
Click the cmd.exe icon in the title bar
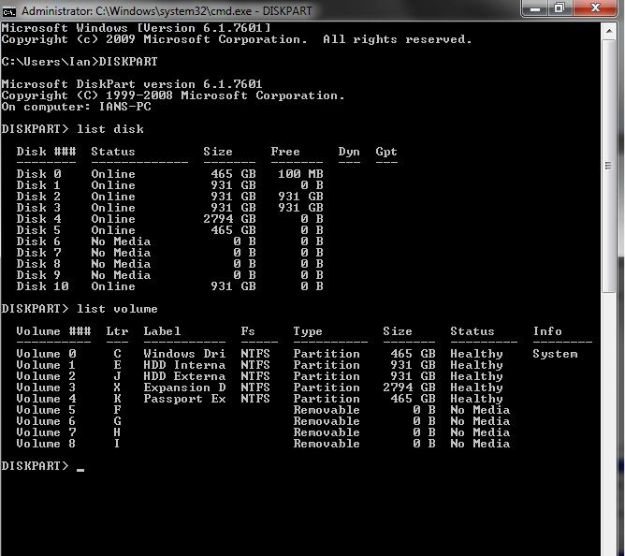tap(8, 11)
